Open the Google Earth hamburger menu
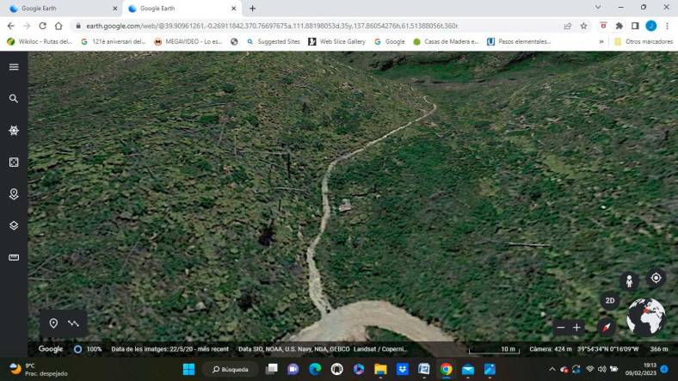Viewport: 678px width, 381px height. coord(14,67)
